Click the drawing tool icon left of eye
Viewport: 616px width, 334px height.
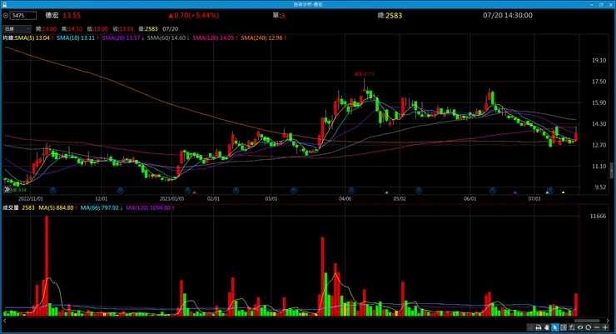point(572,327)
